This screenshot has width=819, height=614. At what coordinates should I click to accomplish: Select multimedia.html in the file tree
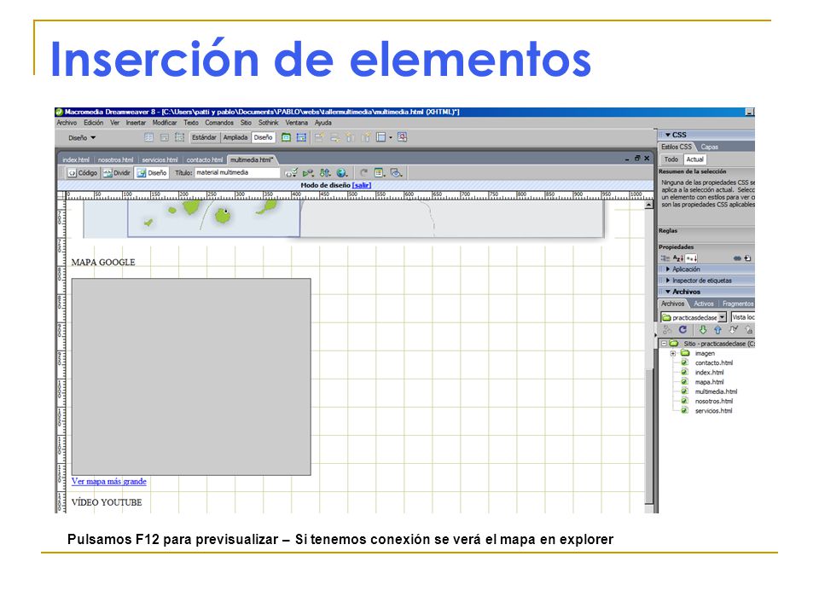(x=716, y=391)
